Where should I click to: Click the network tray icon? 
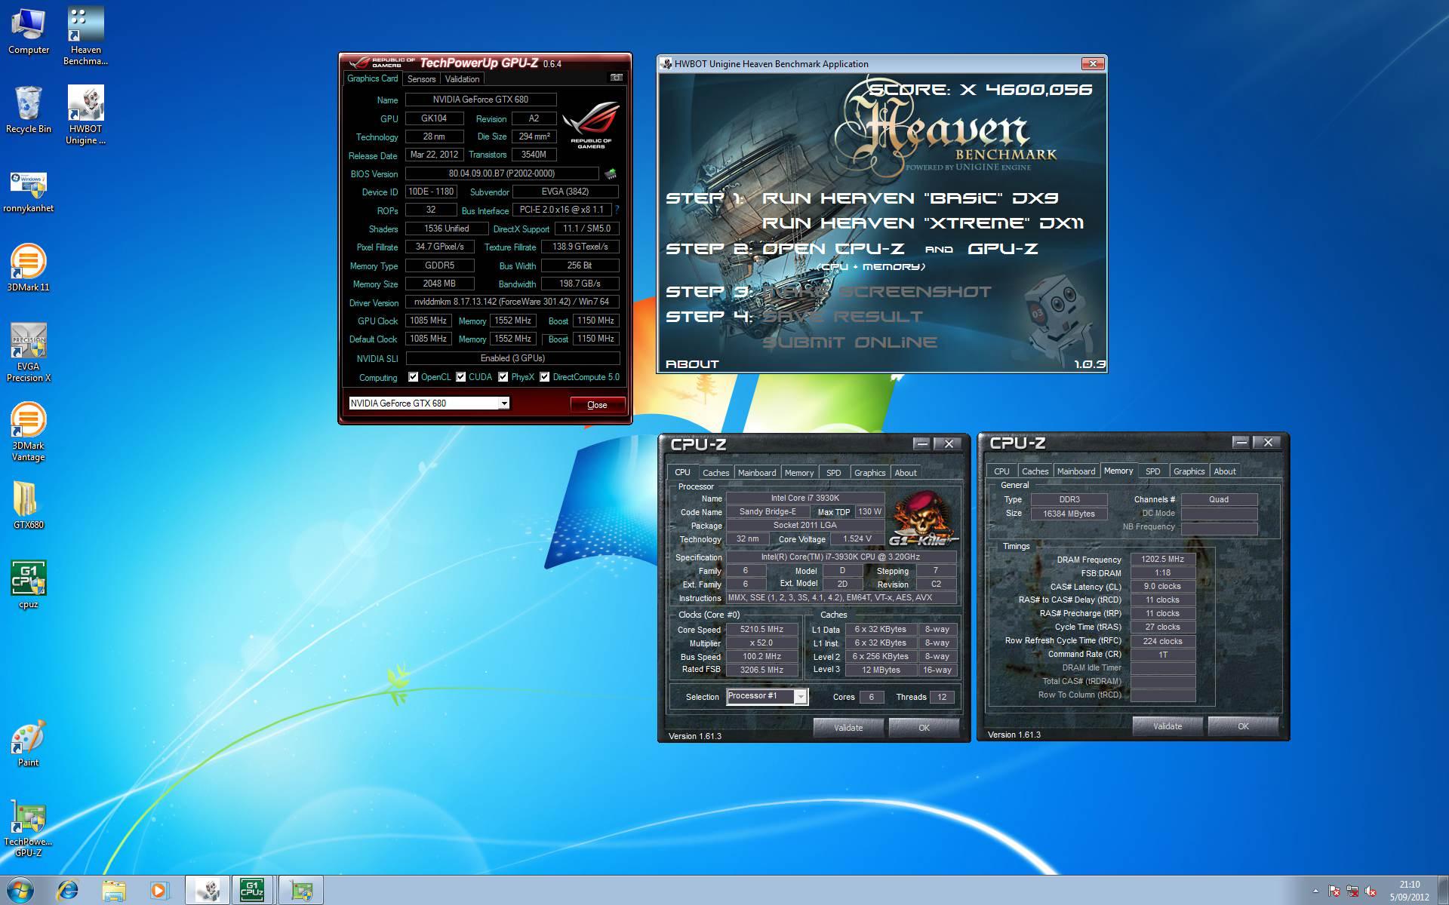(1352, 891)
